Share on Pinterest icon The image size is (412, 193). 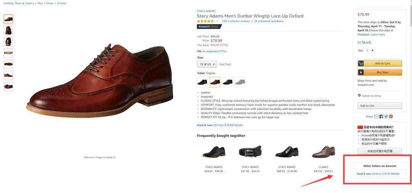(x=391, y=116)
